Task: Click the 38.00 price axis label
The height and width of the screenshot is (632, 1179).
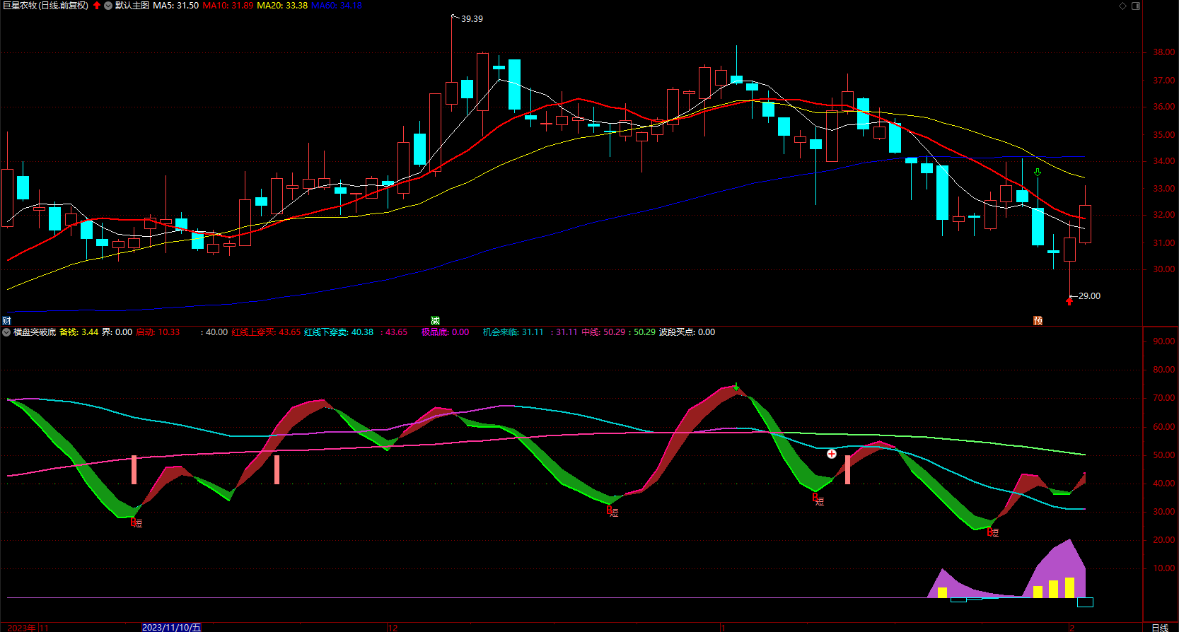Action: 1164,52
